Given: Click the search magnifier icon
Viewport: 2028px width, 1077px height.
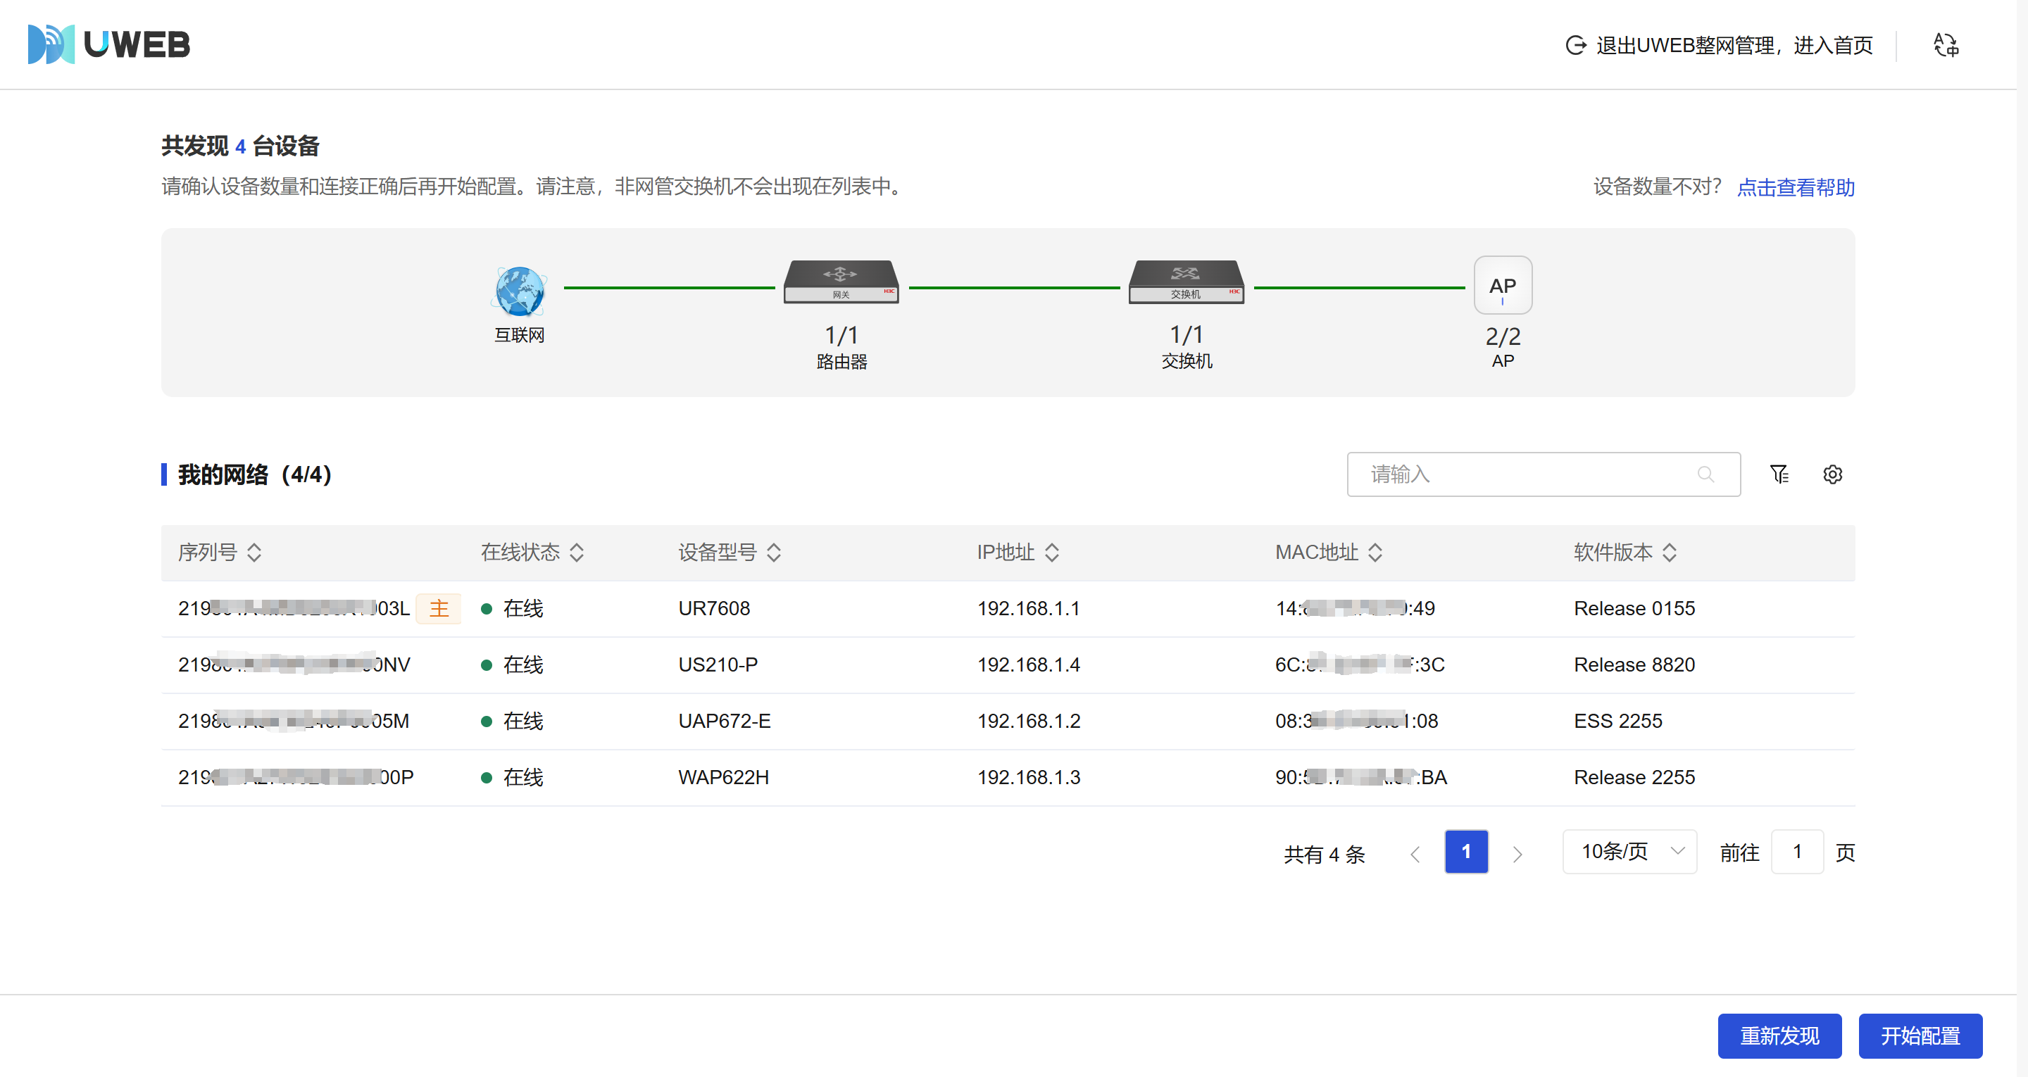Looking at the screenshot, I should [1705, 474].
